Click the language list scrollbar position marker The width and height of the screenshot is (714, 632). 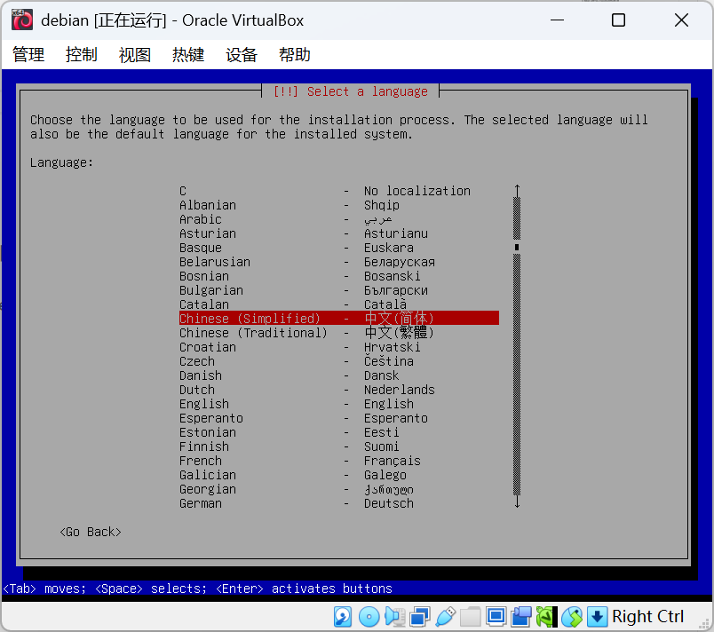(x=517, y=247)
